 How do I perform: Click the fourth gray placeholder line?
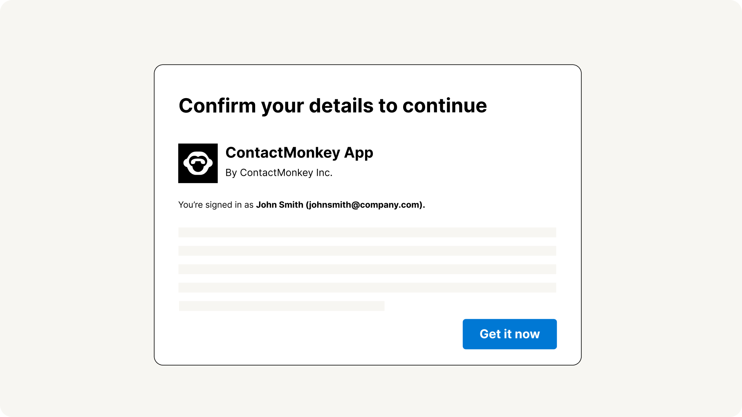pyautogui.click(x=367, y=287)
